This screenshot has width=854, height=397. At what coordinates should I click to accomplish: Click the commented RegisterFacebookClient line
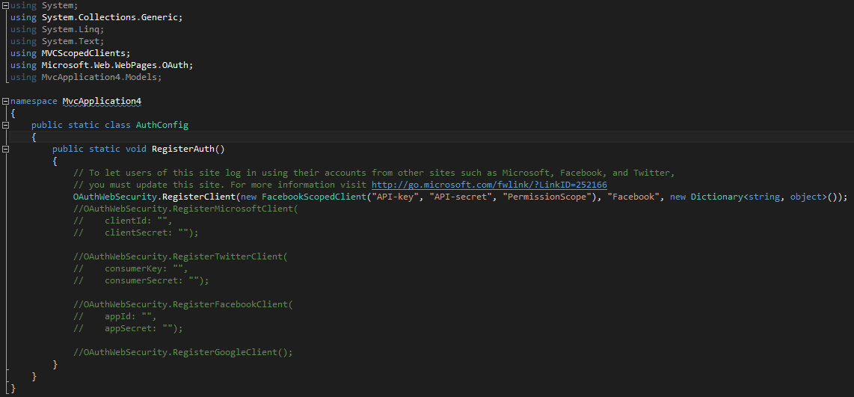(183, 304)
